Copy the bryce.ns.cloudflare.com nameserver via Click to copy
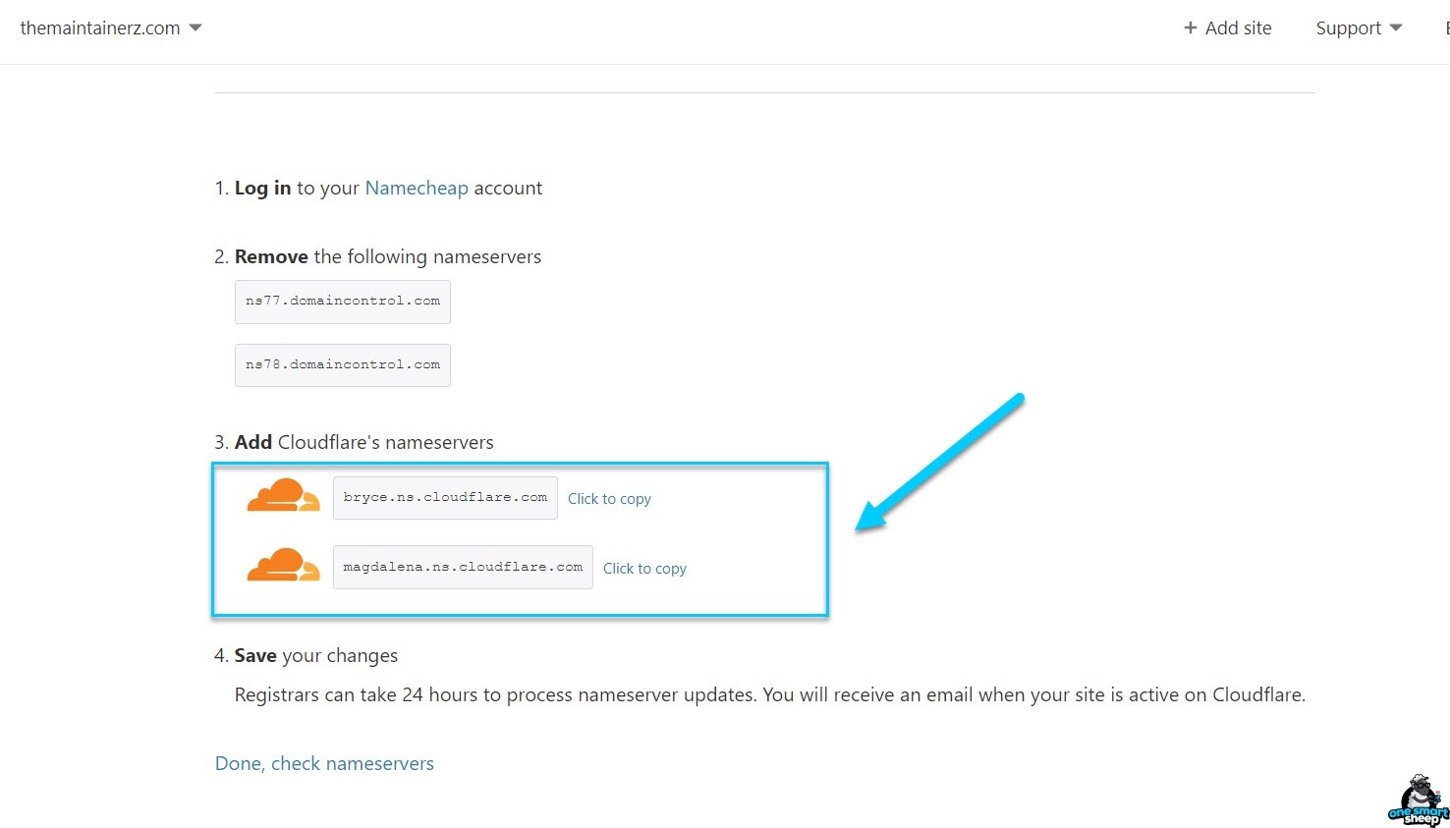1450x828 pixels. [609, 499]
